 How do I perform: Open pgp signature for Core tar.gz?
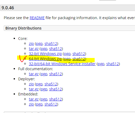click(x=44, y=49)
